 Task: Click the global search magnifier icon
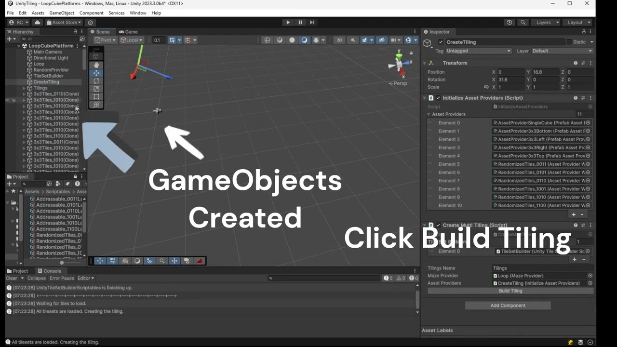pos(523,23)
